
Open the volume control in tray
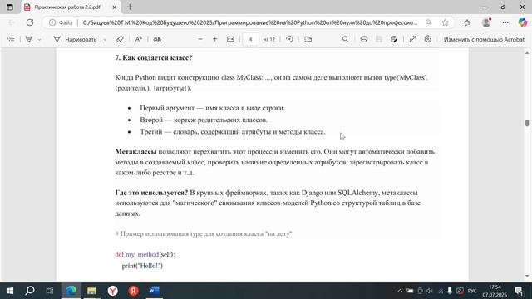pos(430,291)
